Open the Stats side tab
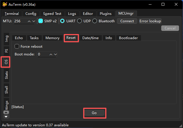183x128 pixels. (x=6, y=75)
